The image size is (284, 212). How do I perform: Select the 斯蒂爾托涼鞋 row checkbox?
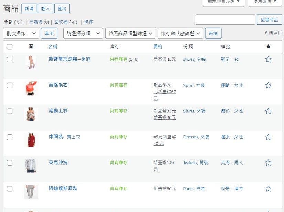pyautogui.click(x=10, y=59)
